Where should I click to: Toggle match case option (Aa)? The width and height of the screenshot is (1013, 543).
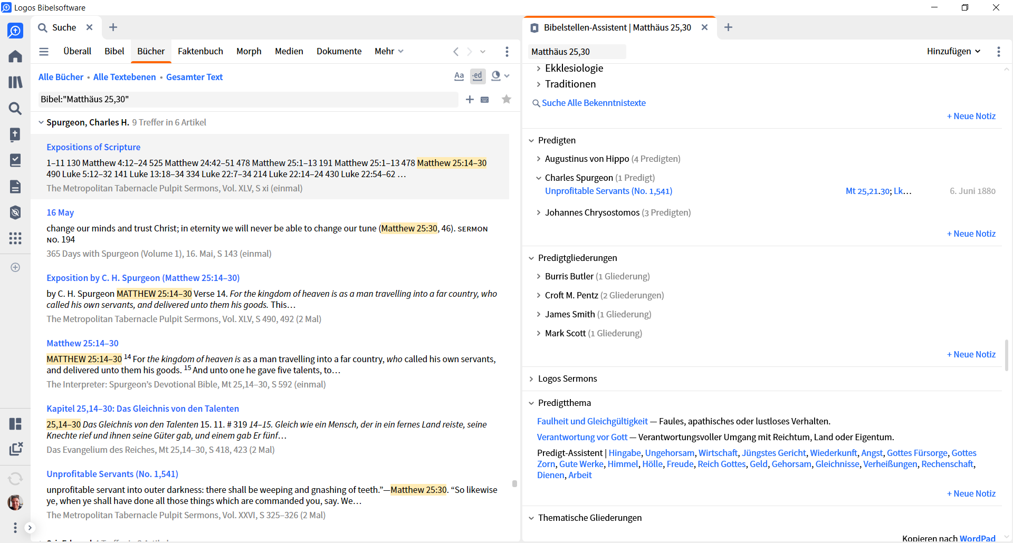coord(459,76)
